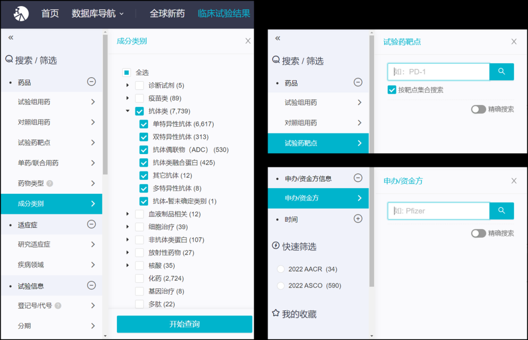Image resolution: width=528 pixels, height=340 pixels.
Task: Click star icon beside 我的收藏
Action: [x=275, y=313]
